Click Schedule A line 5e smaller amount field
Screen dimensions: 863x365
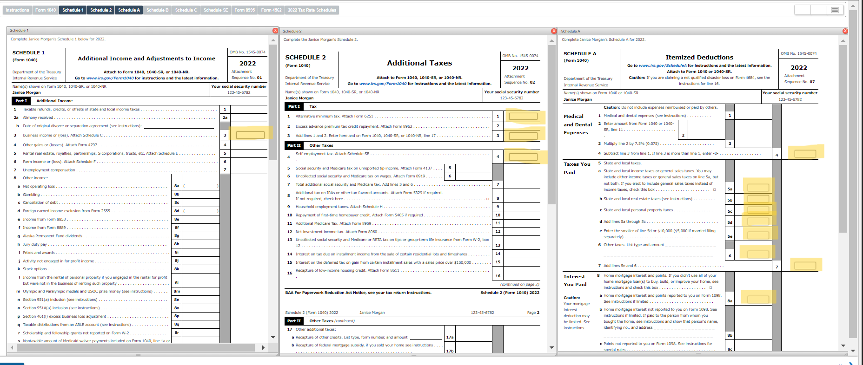coord(758,235)
